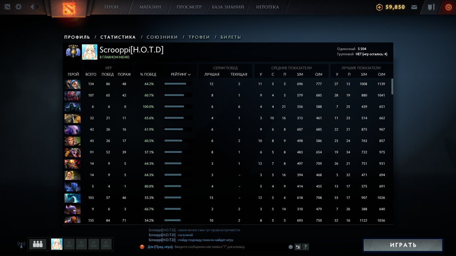Go back with the left arrow
The height and width of the screenshot is (256, 456).
pos(32,7)
